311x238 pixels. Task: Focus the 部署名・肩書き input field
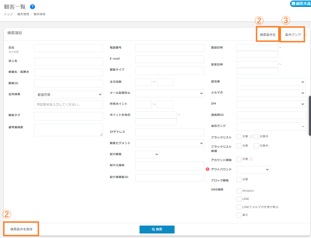tap(68, 73)
